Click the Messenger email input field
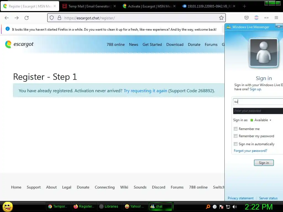This screenshot has height=212, width=283. (258, 102)
